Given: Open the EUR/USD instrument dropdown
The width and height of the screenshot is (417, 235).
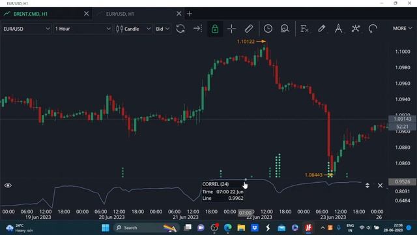Looking at the screenshot, I should [26, 29].
